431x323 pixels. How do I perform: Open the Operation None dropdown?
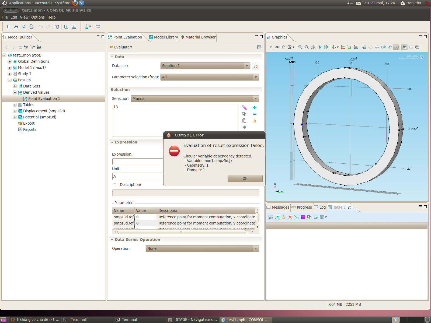tap(202, 248)
